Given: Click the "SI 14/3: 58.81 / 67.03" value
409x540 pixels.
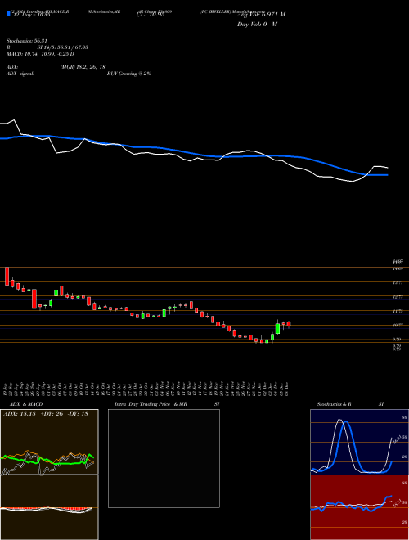Looking at the screenshot, I should click(63, 47).
